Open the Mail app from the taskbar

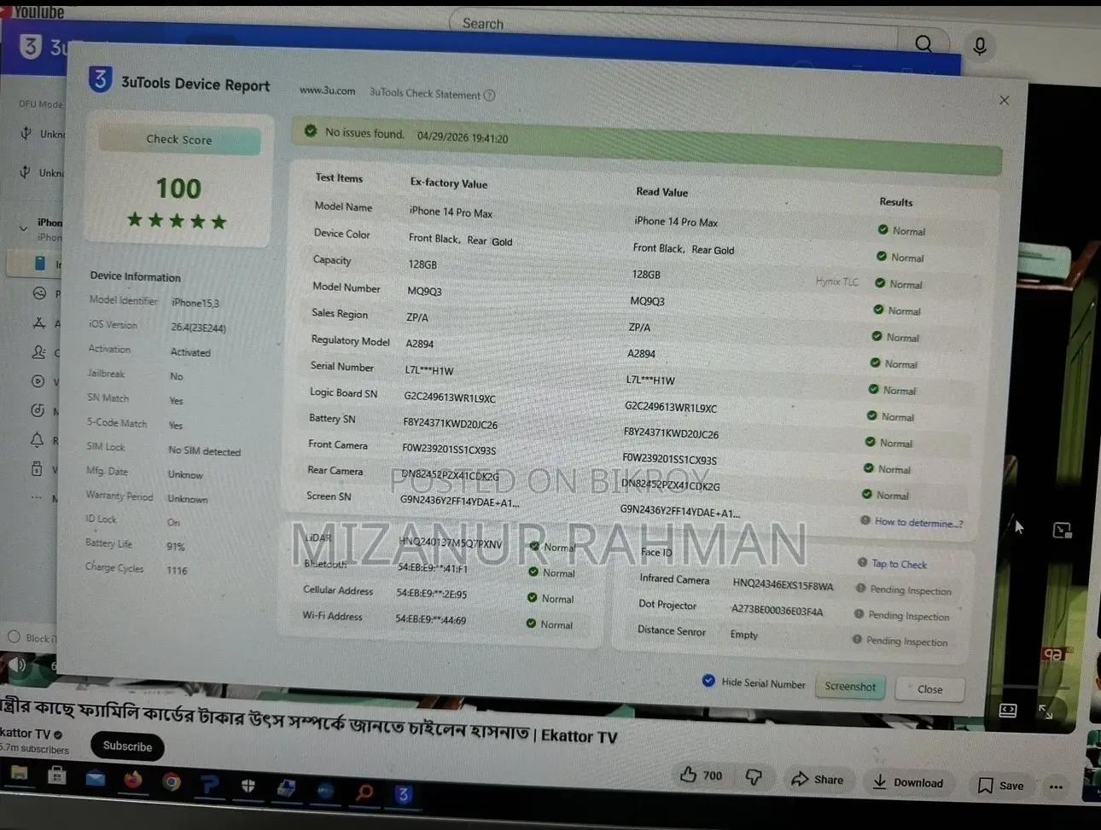click(x=95, y=778)
